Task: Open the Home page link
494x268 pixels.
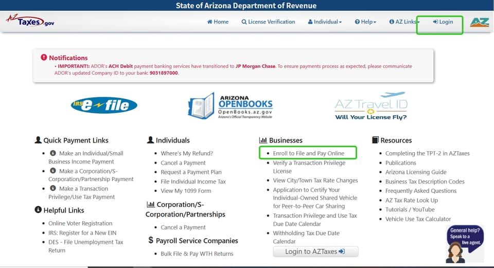Action: 218,22
